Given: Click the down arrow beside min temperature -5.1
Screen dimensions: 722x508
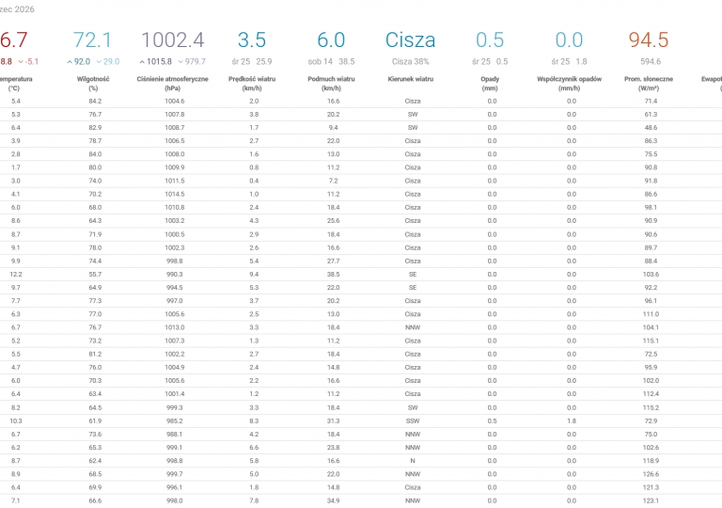Looking at the screenshot, I should (21, 62).
